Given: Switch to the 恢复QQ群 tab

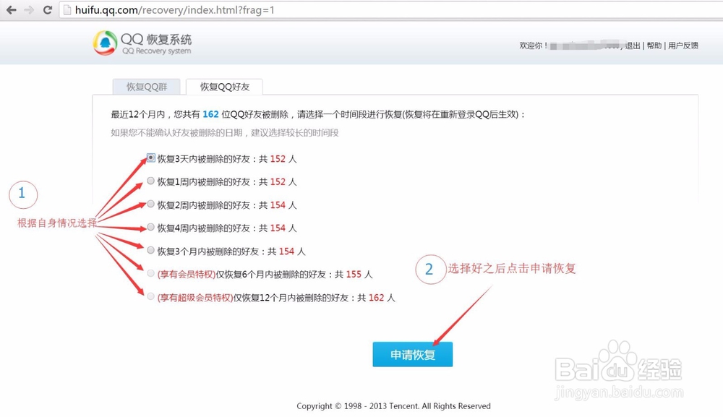Looking at the screenshot, I should tap(147, 87).
